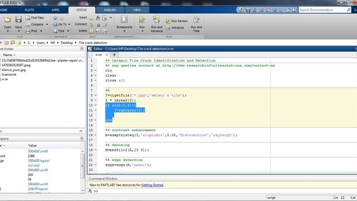This screenshot has width=357, height=201.
Task: Click the help question mark icon
Action: [294, 10]
